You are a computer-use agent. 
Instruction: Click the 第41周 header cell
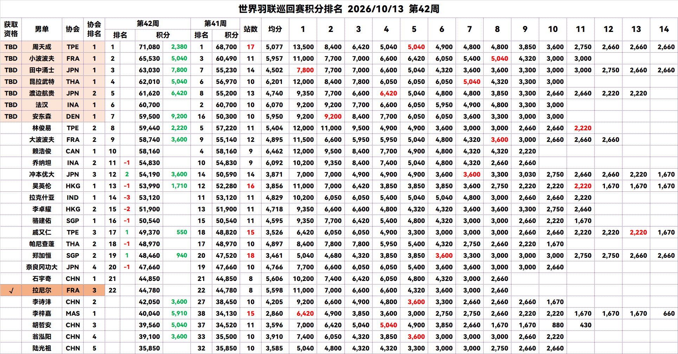(x=215, y=24)
